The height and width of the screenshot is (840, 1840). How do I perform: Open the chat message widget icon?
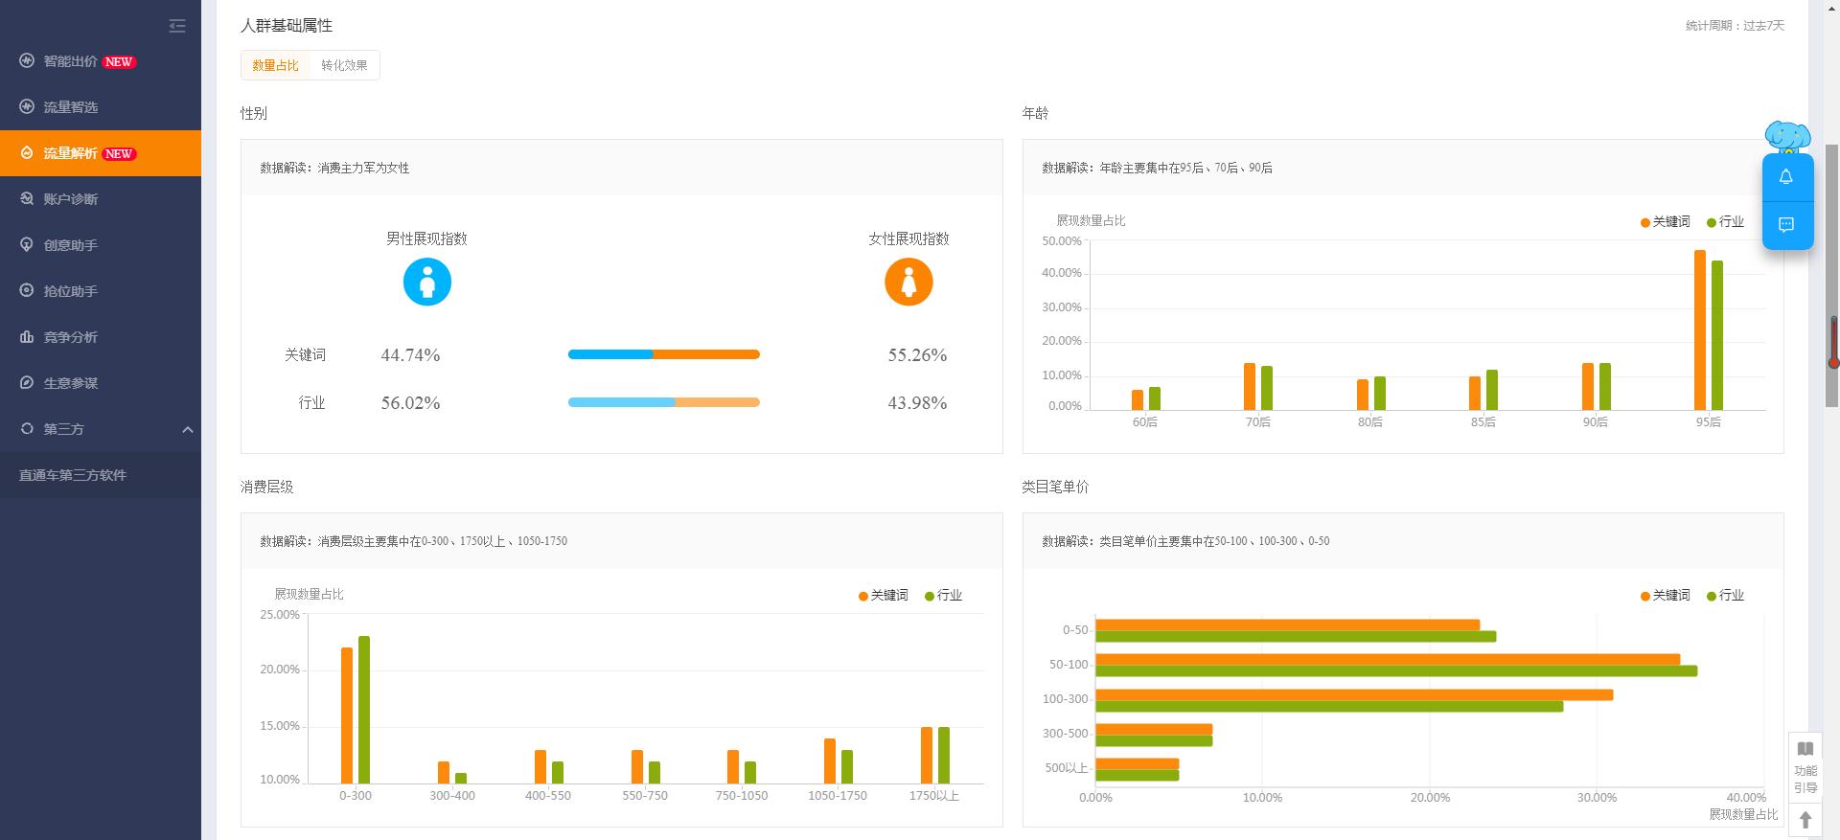pyautogui.click(x=1786, y=225)
